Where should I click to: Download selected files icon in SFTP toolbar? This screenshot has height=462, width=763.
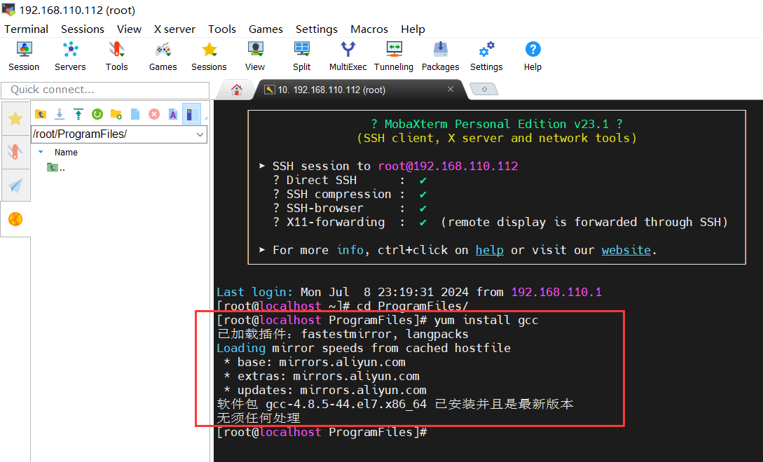click(60, 114)
